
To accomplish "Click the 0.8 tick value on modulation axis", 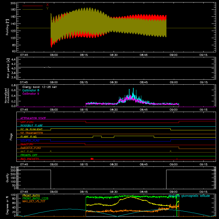I will coord(13,85).
